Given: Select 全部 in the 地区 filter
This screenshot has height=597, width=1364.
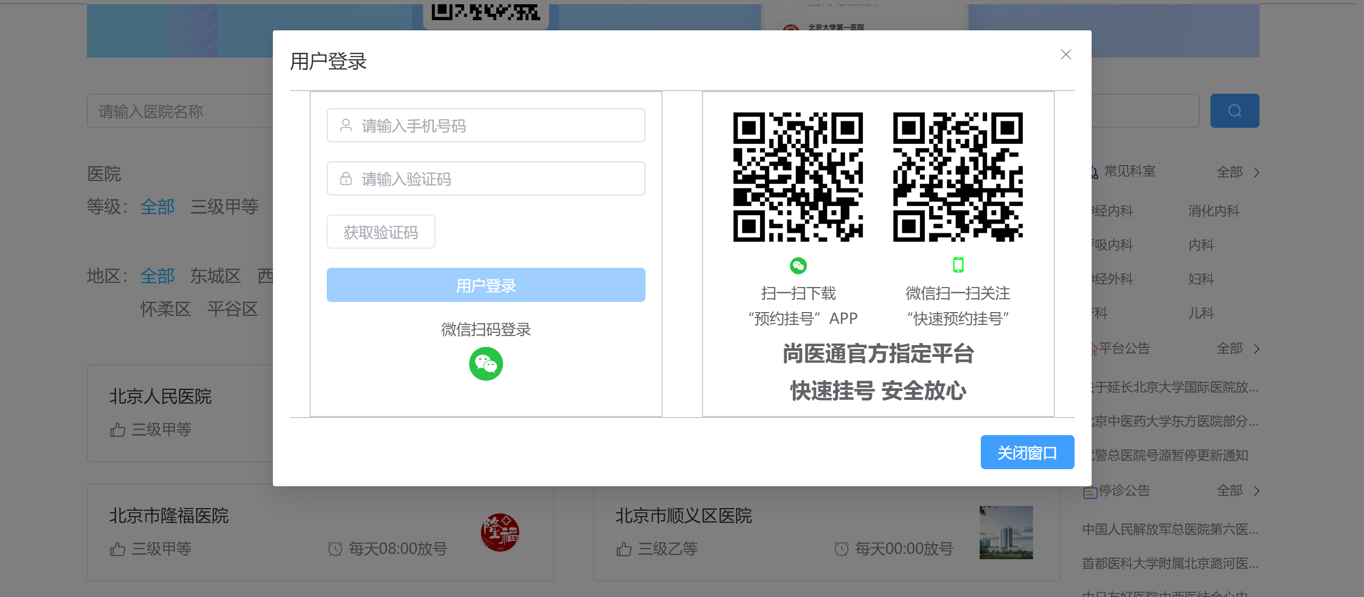Looking at the screenshot, I should 157,276.
